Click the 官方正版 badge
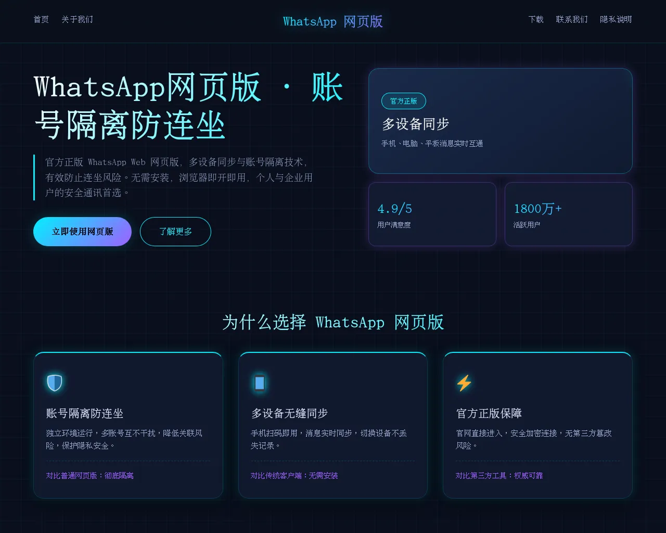The height and width of the screenshot is (533, 666). [404, 101]
